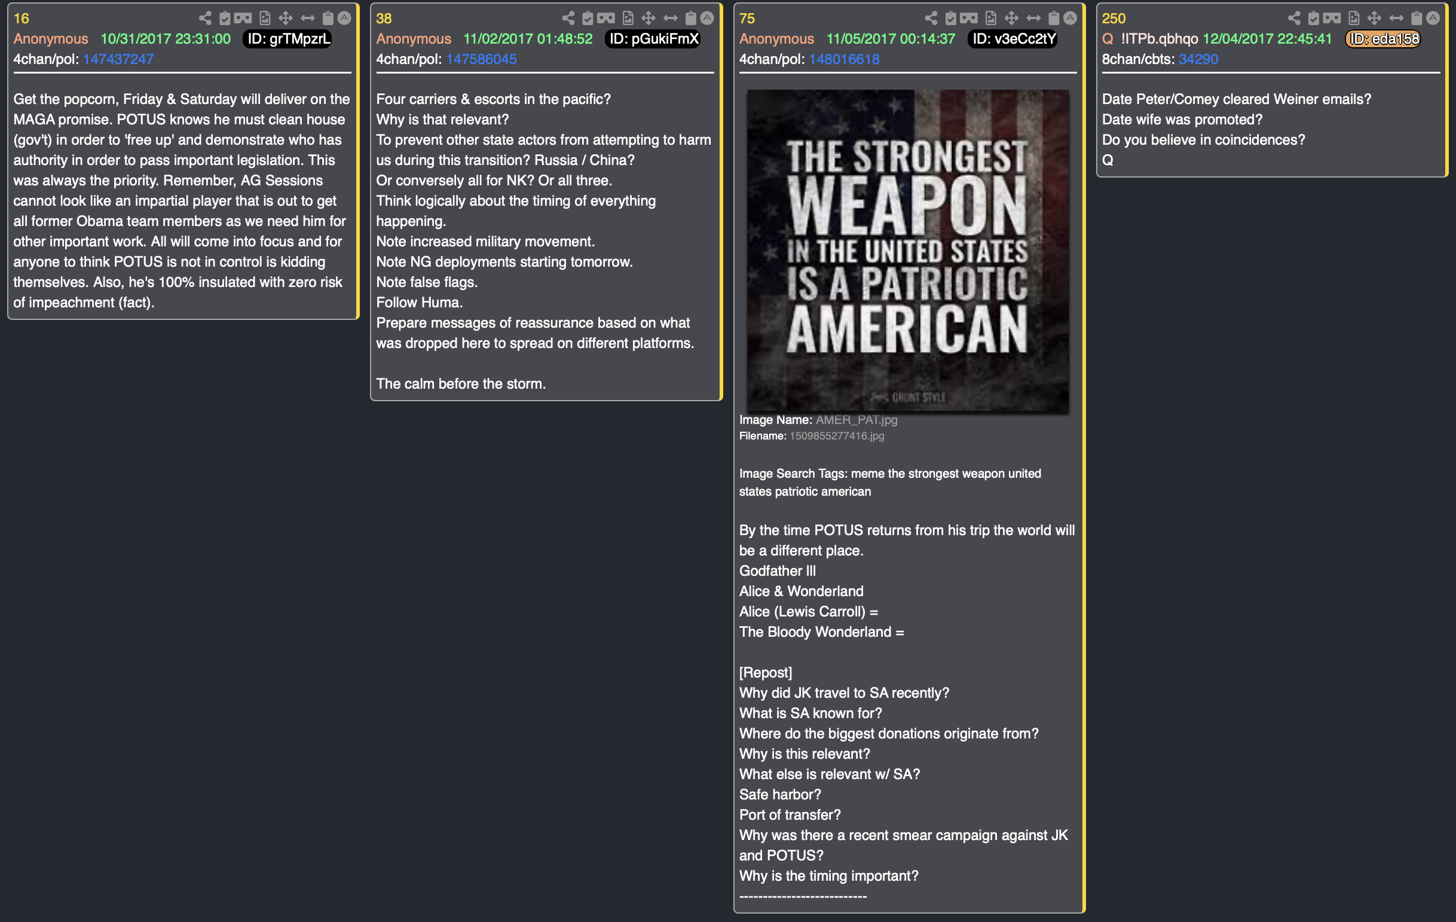This screenshot has width=1456, height=922.
Task: Click plain clipboard icon on post 16
Action: click(328, 18)
